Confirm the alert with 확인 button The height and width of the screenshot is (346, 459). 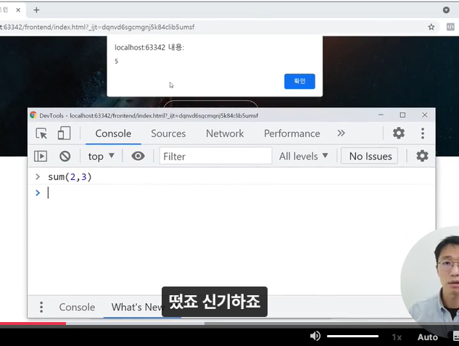[299, 81]
